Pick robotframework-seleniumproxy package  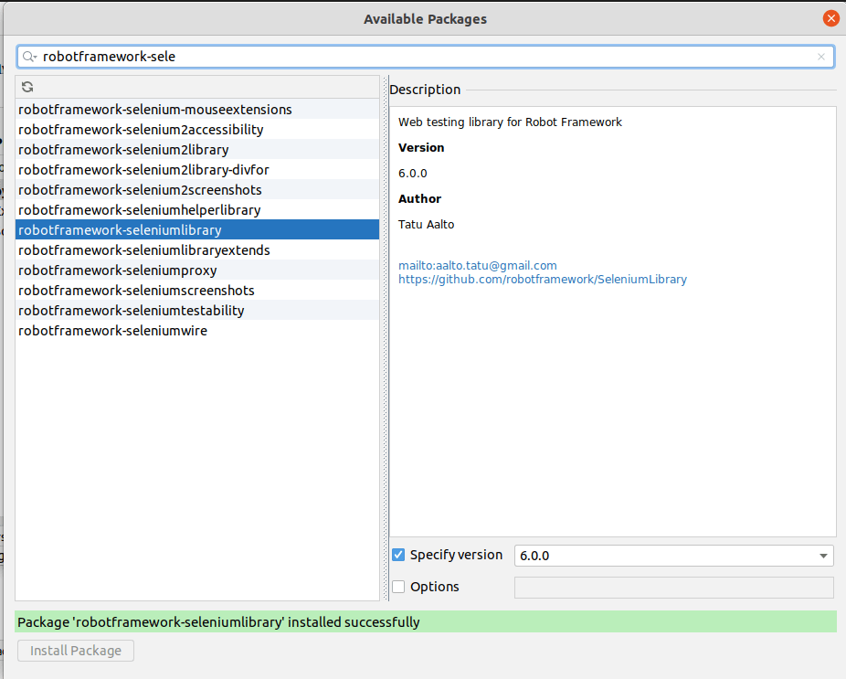[x=117, y=271]
